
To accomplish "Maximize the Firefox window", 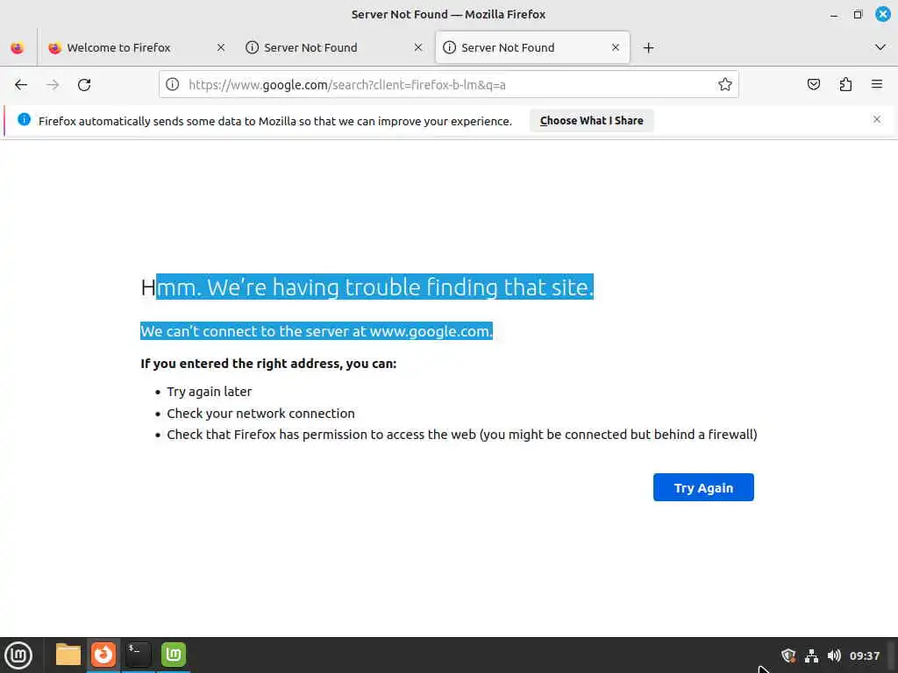I will pos(858,14).
